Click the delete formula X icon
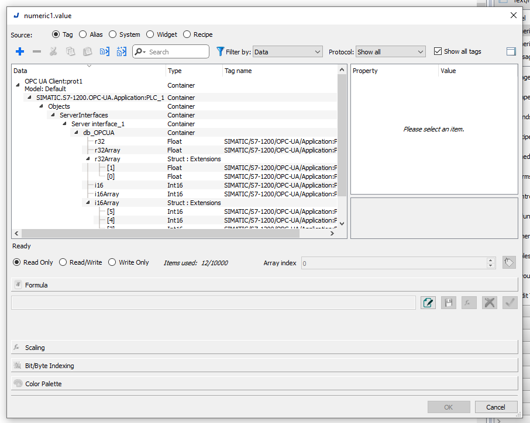Screen dimensions: 530x423 (490, 303)
